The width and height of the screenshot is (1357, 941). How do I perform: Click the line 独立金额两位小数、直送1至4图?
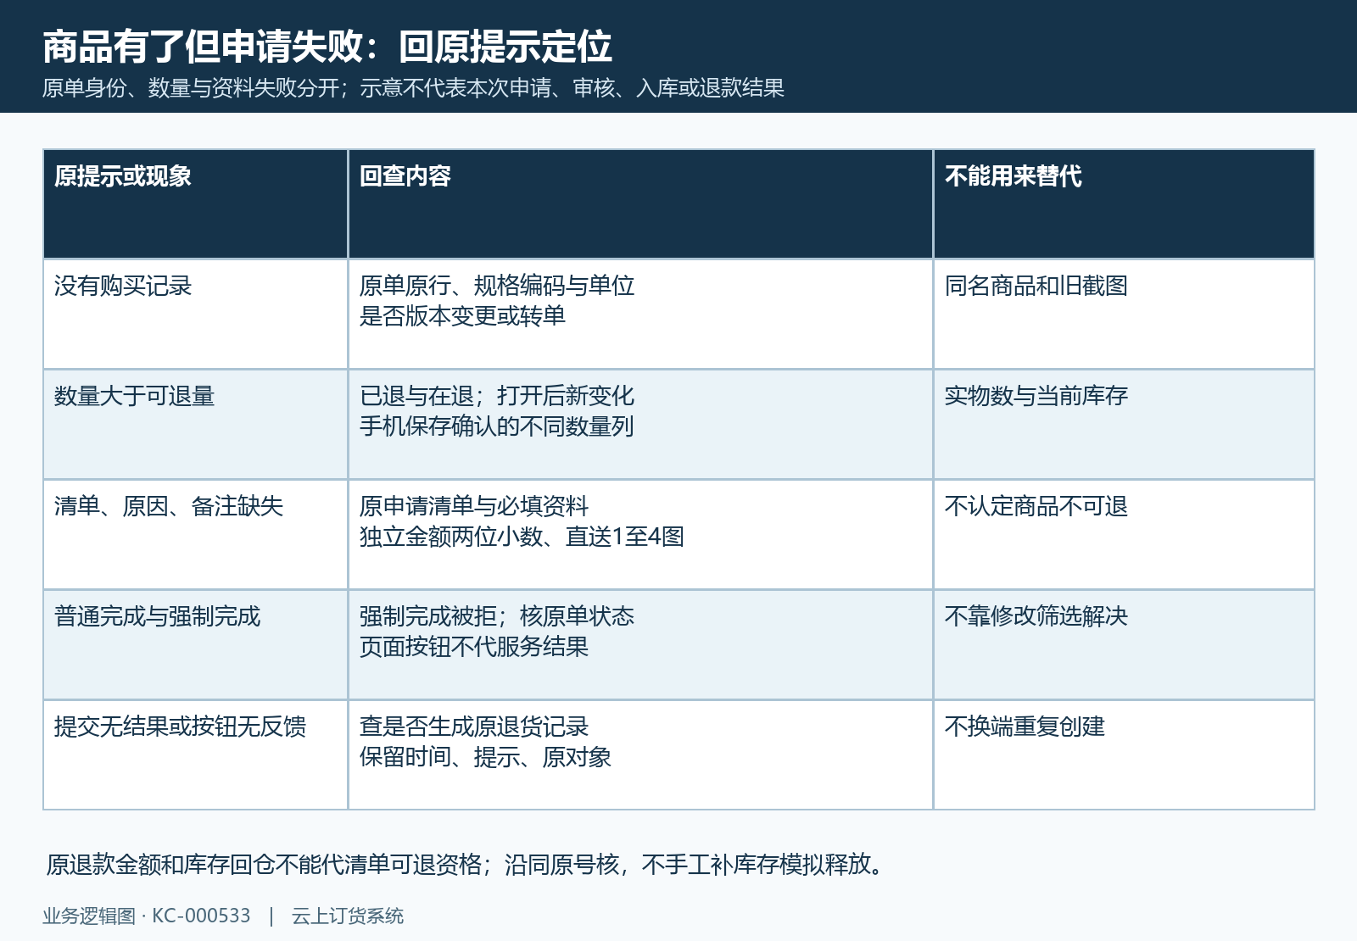522,537
